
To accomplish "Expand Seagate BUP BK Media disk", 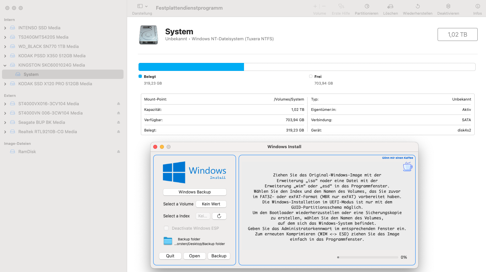I will tap(5, 123).
